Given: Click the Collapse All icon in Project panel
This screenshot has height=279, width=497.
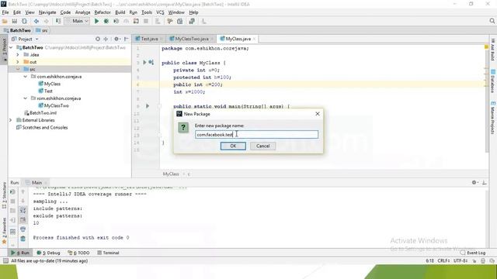Looking at the screenshot, I should click(x=106, y=39).
